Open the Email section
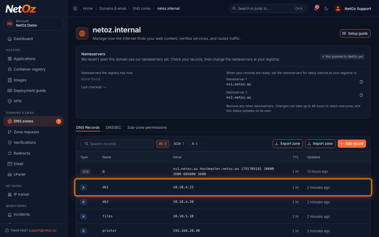This screenshot has width=379, height=237. point(33,164)
